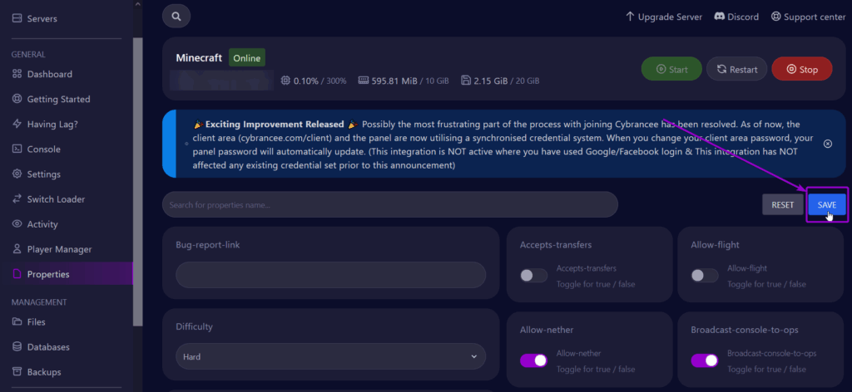Click the Dashboard grid icon
852x392 pixels.
click(x=17, y=74)
